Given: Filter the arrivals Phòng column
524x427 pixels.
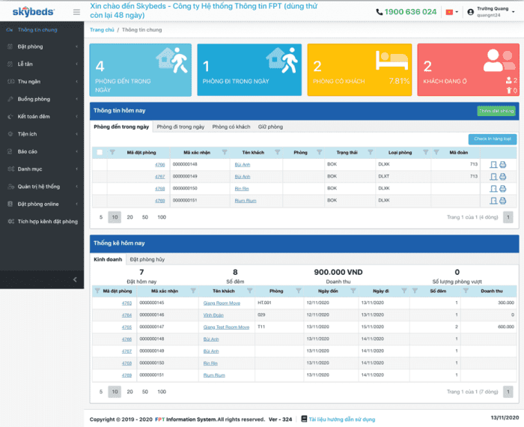Looking at the screenshot, I should (319, 153).
